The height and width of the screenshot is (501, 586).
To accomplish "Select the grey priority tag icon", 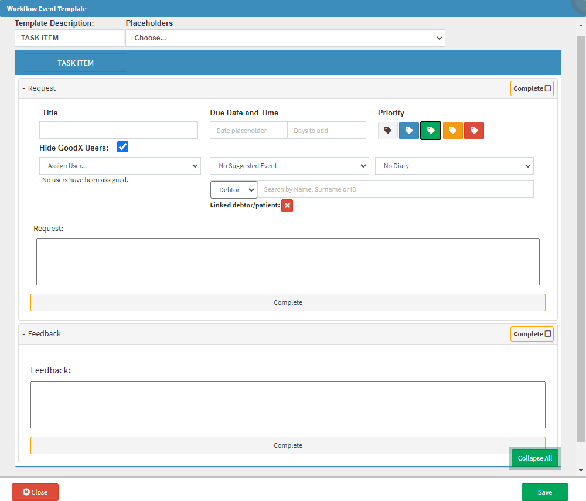I will coord(387,131).
